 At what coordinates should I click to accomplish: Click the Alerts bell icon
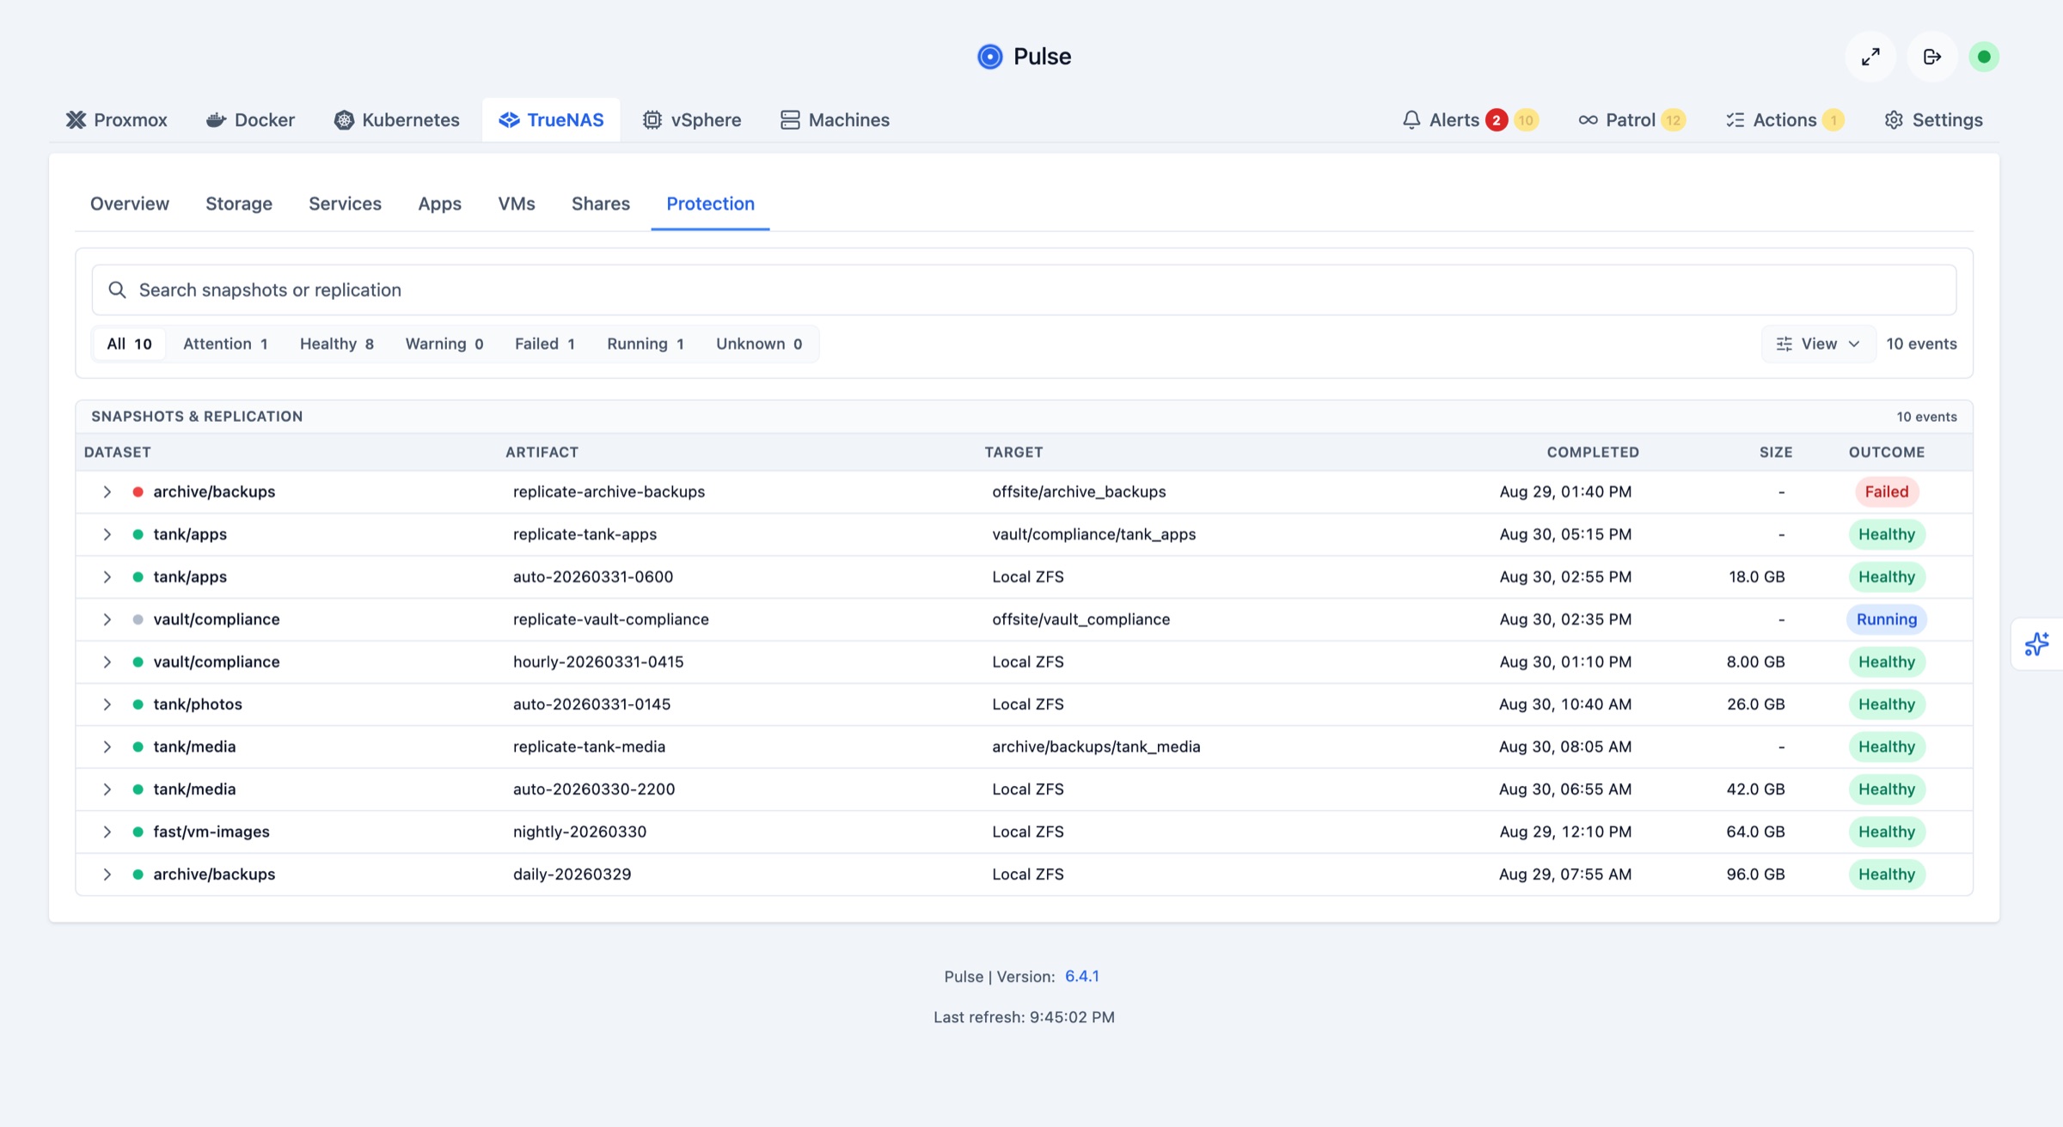[1411, 120]
